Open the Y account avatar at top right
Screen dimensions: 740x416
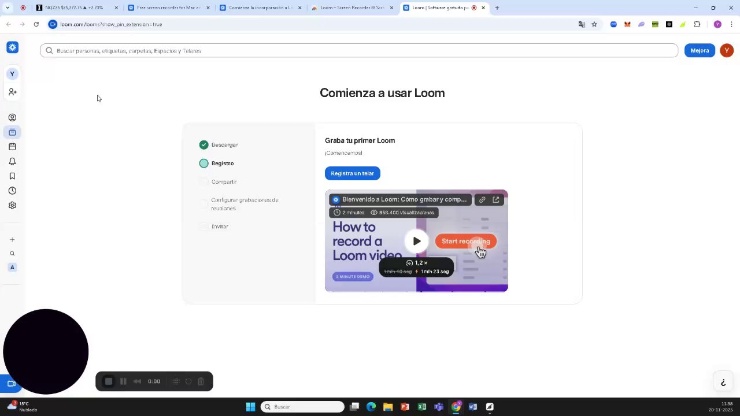pos(727,51)
